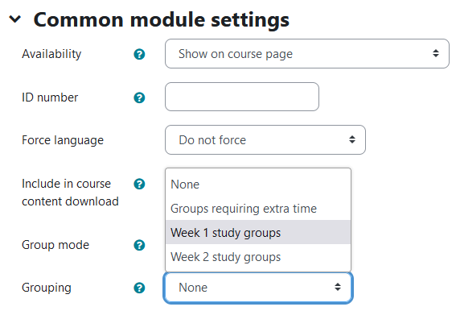View help for the Grouping setting
456x311 pixels.
(x=139, y=288)
